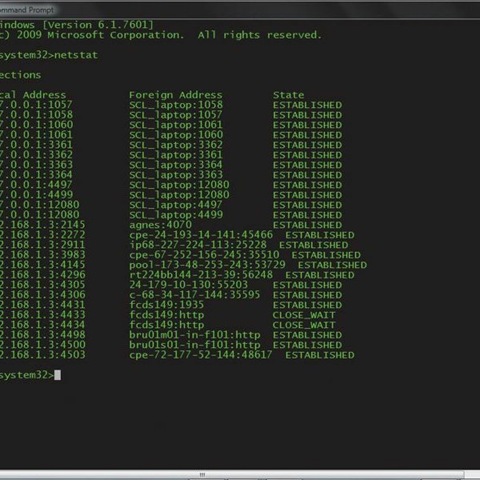Click the blinking cursor at the prompt

coord(57,376)
